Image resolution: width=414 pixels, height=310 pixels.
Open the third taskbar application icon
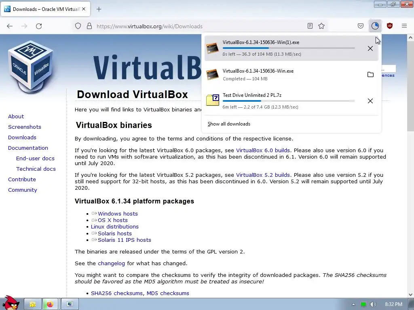(x=70, y=304)
